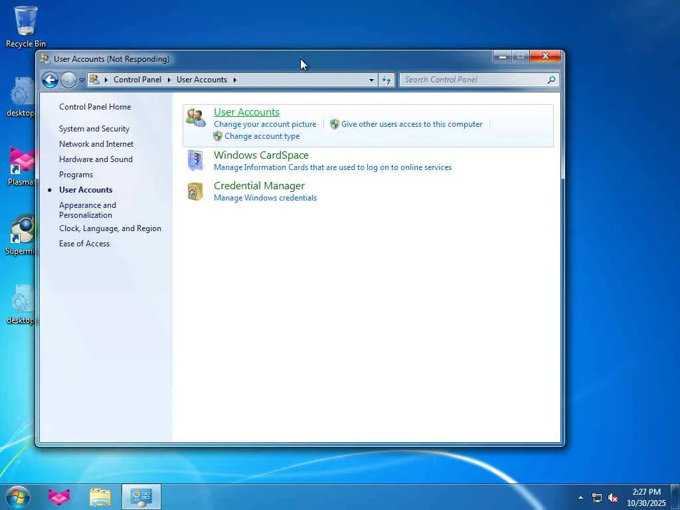This screenshot has height=510, width=680.
Task: Open Ease of Access category
Action: coord(84,244)
